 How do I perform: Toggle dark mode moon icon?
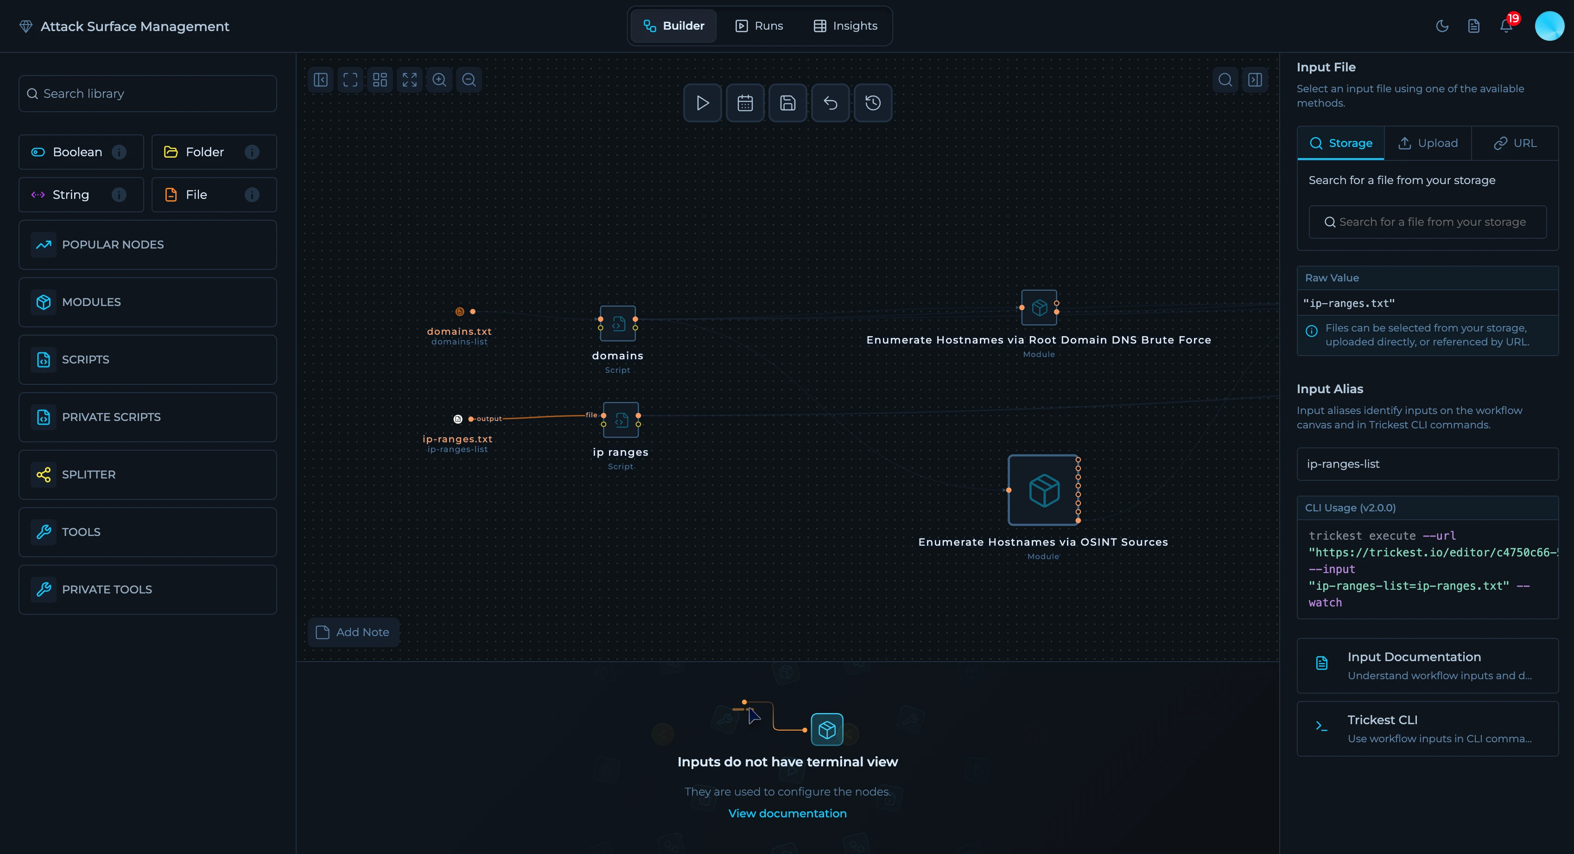pos(1442,25)
